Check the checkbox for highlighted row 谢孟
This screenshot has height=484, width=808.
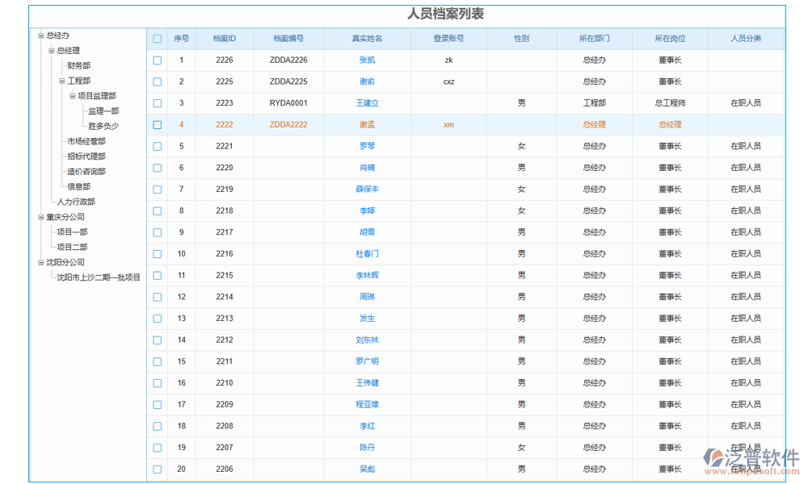(157, 124)
